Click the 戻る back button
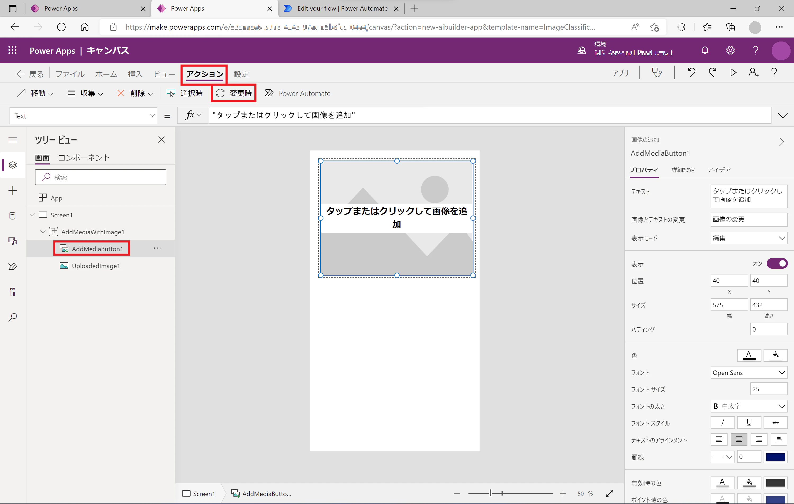This screenshot has width=794, height=504. pyautogui.click(x=30, y=74)
